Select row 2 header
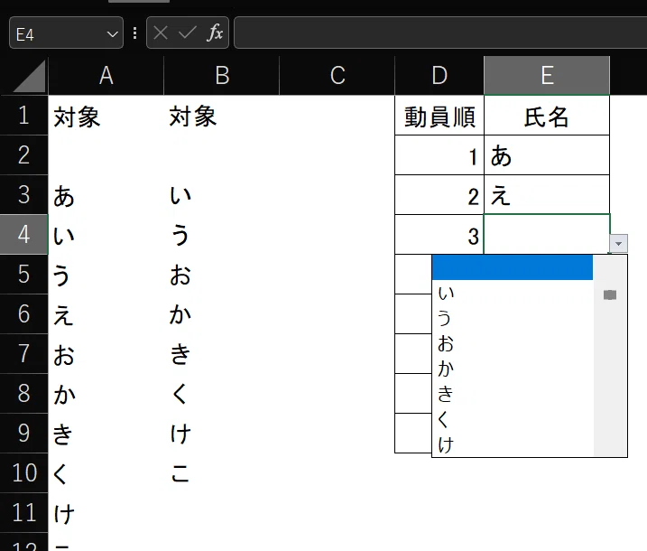This screenshot has height=551, width=647. tap(24, 154)
